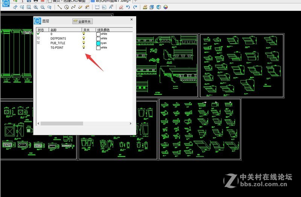301x197 pixels.
Task: Click the save icon in top bar
Action: pos(29,1)
